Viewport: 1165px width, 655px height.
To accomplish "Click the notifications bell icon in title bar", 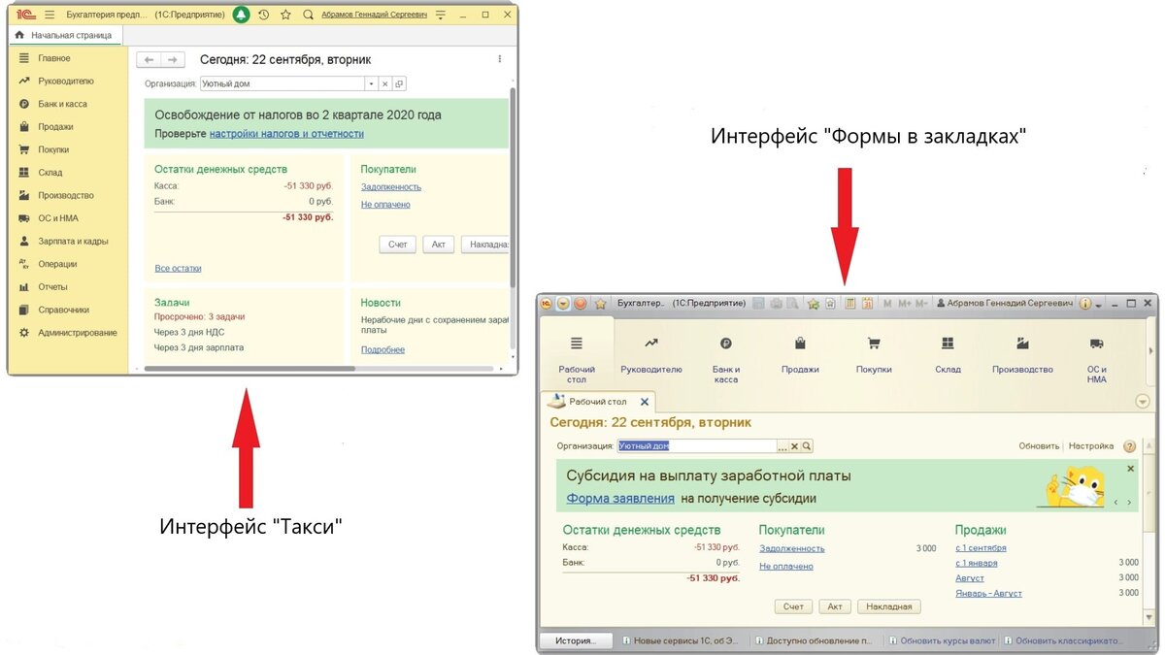I will coord(241,14).
